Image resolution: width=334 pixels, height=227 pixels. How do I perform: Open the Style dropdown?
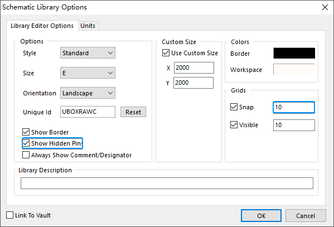(x=88, y=53)
